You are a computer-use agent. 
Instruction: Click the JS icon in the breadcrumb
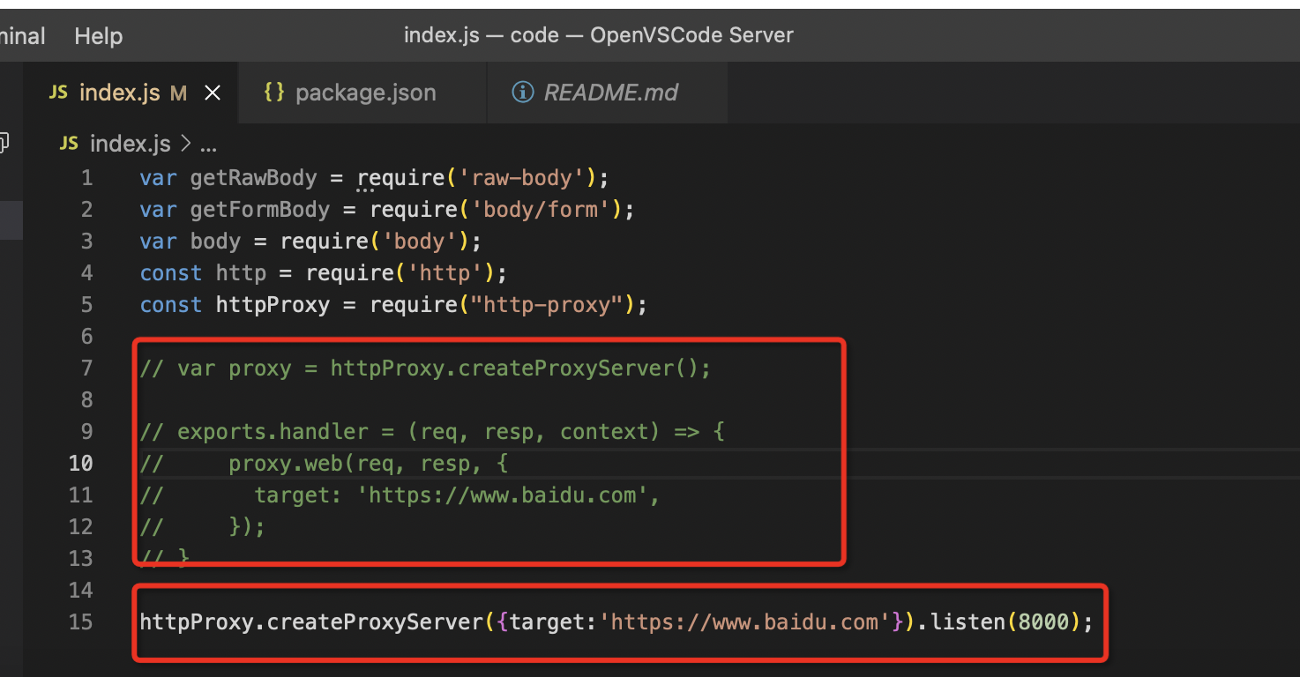(x=69, y=144)
